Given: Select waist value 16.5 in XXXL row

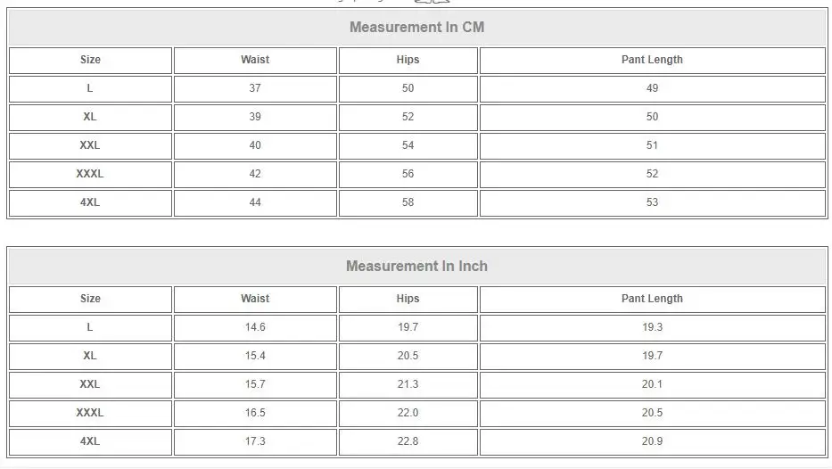Looking at the screenshot, I should [x=255, y=413].
